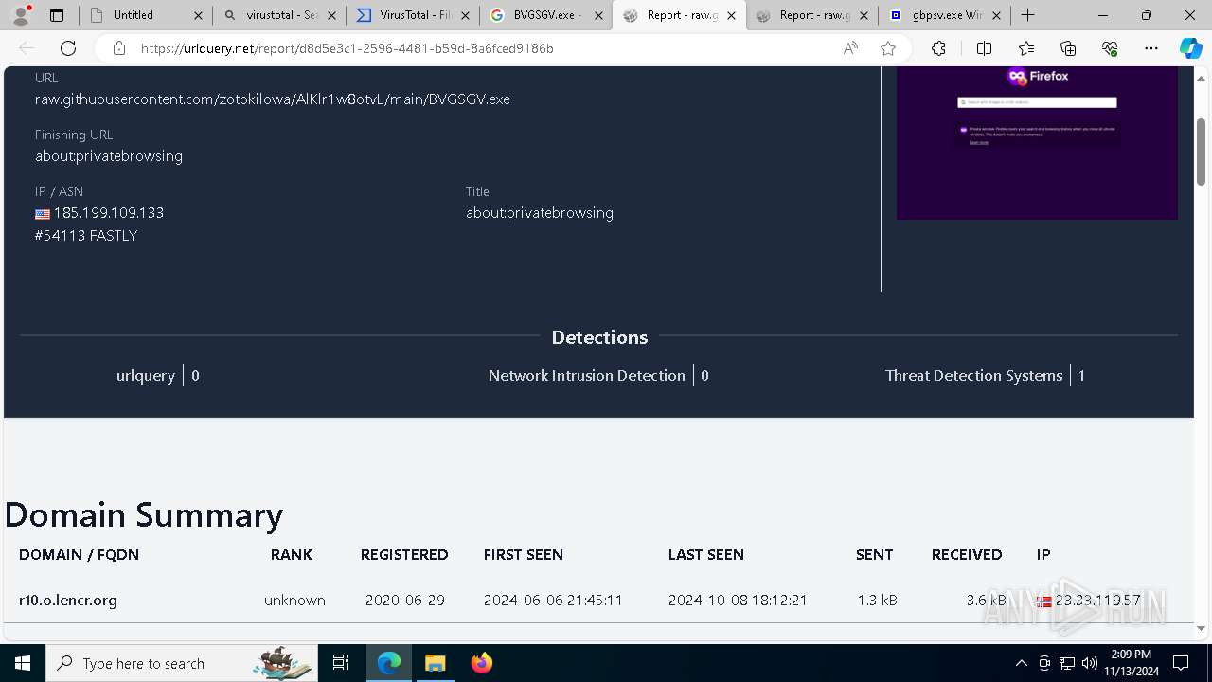
Task: Click the #54113 FASTLY ASN
Action: click(x=86, y=236)
